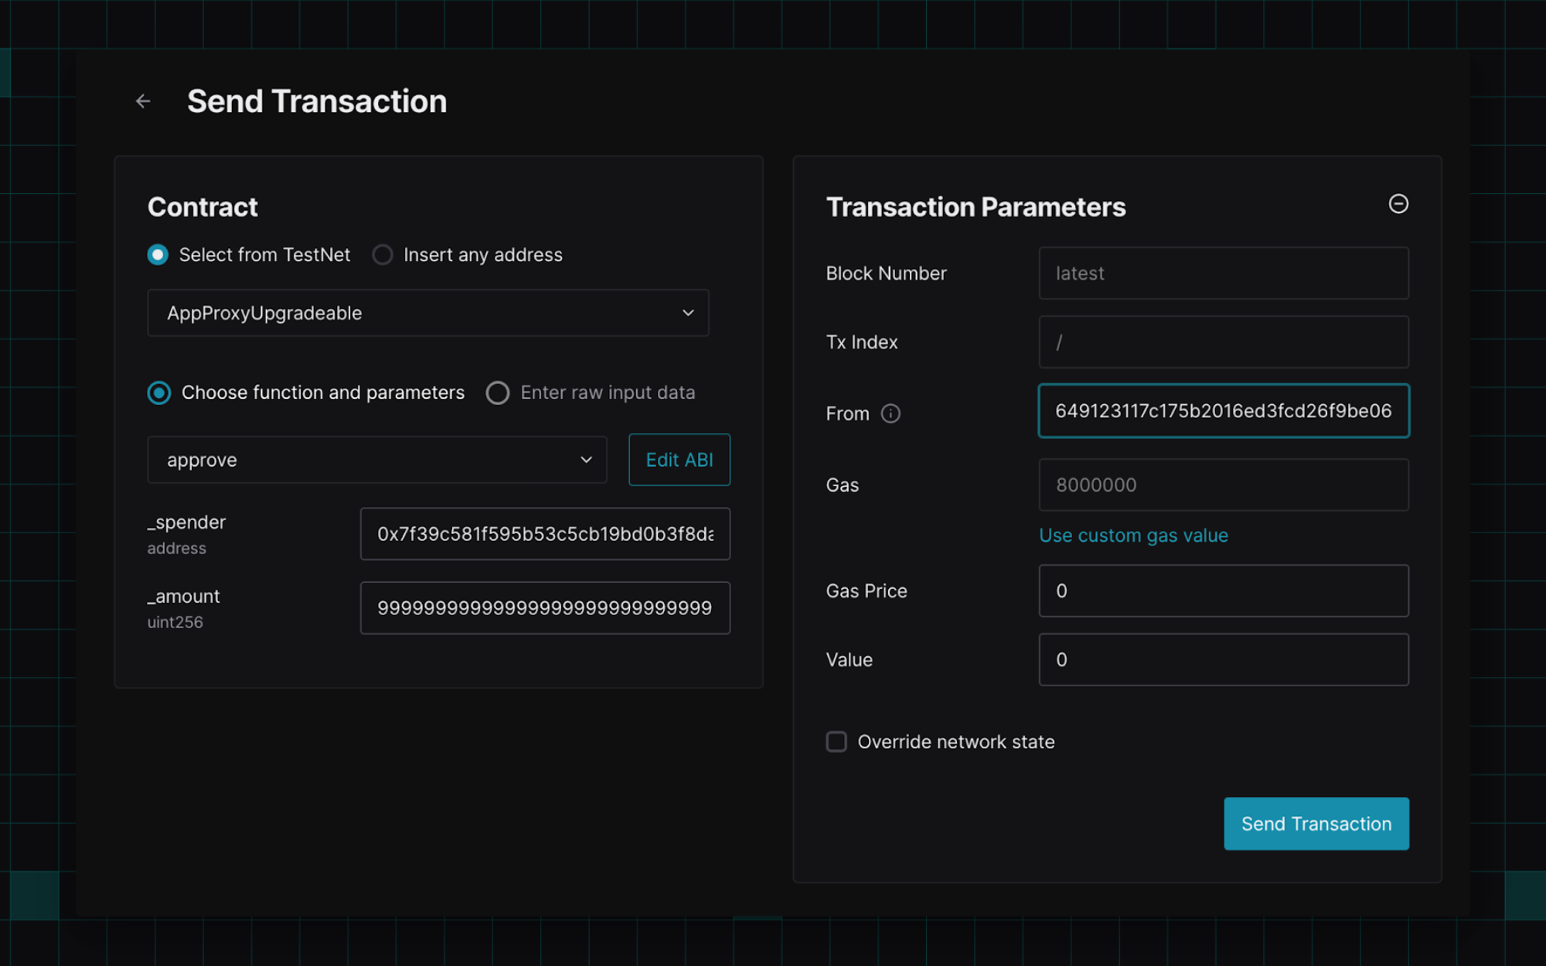Click chevron arrow on approve function dropdown
Screen dimensions: 1546x966
[586, 460]
